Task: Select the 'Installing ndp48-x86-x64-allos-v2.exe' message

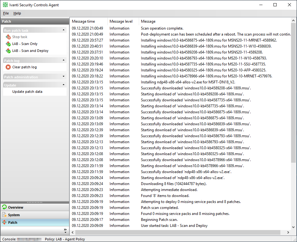Action: coord(188,82)
